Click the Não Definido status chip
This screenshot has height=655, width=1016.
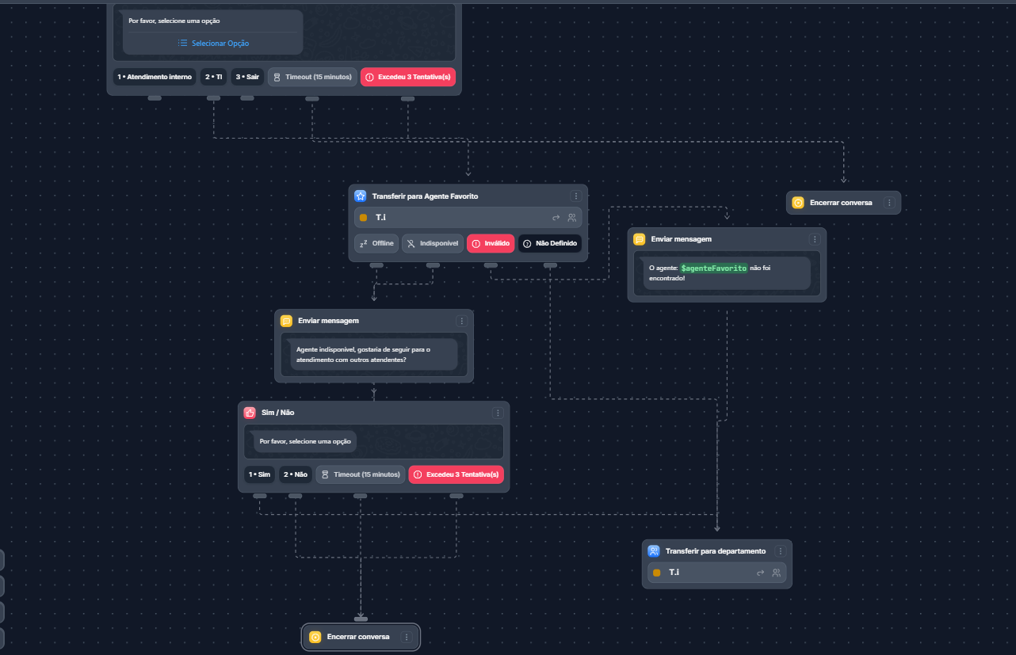pyautogui.click(x=550, y=243)
